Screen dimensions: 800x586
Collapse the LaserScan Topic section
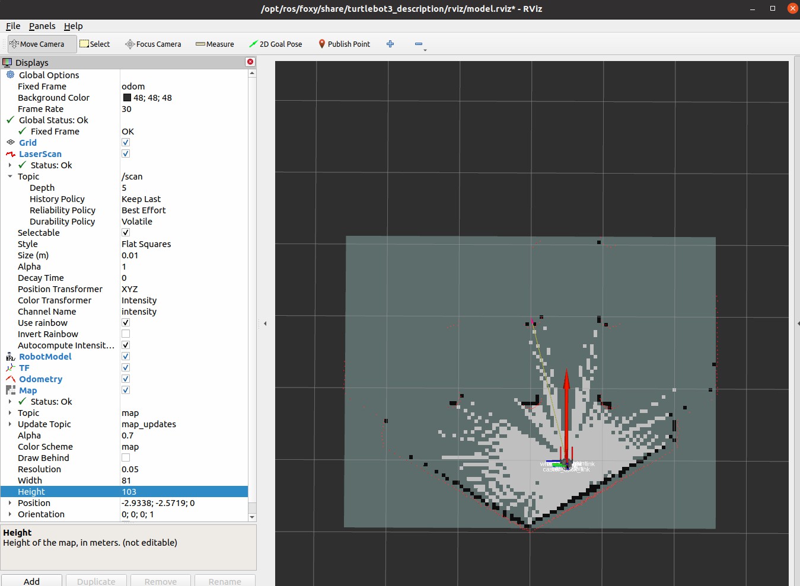click(10, 177)
